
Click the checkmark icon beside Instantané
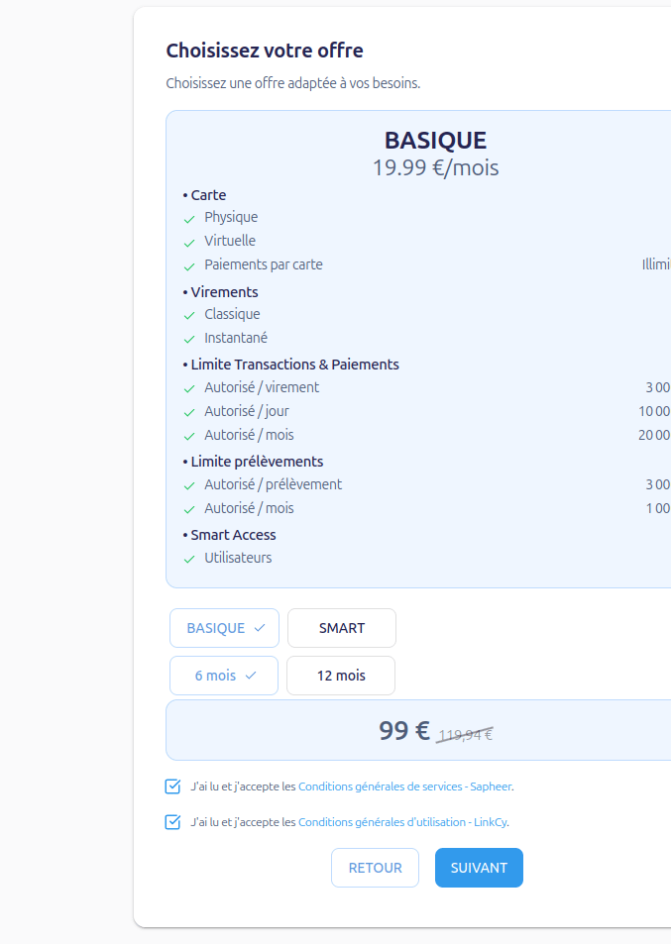coord(189,340)
